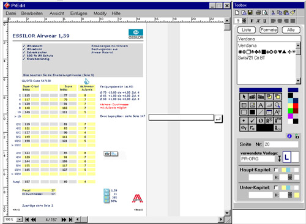
Task: Select the checkmark symbol tool
Action: coord(252,121)
